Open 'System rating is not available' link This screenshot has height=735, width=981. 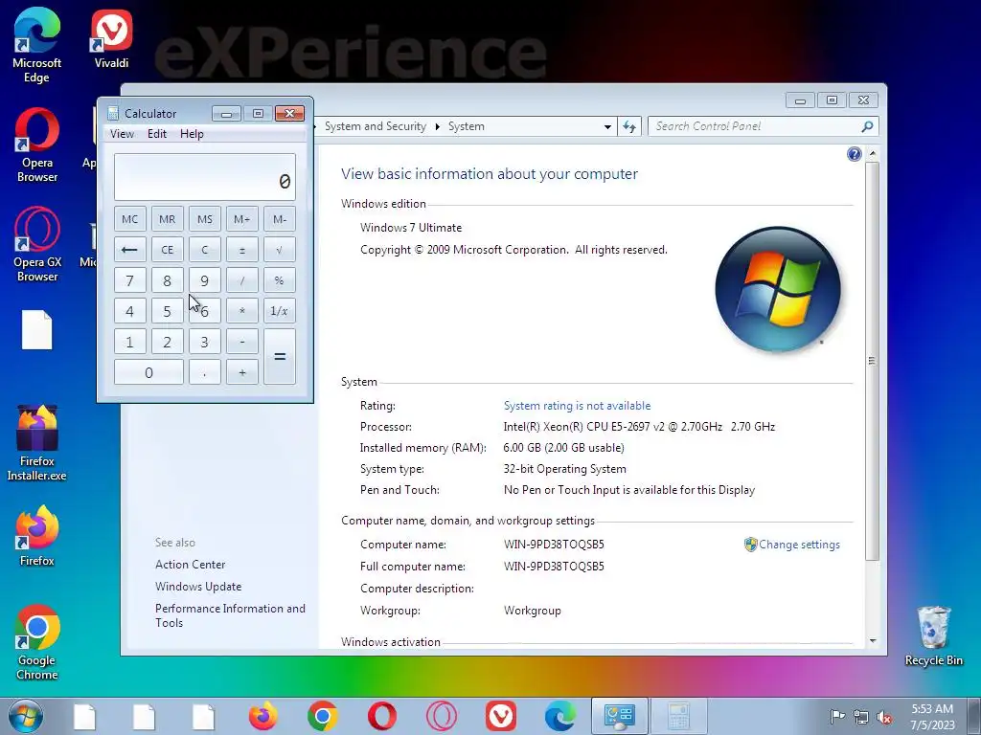point(577,406)
